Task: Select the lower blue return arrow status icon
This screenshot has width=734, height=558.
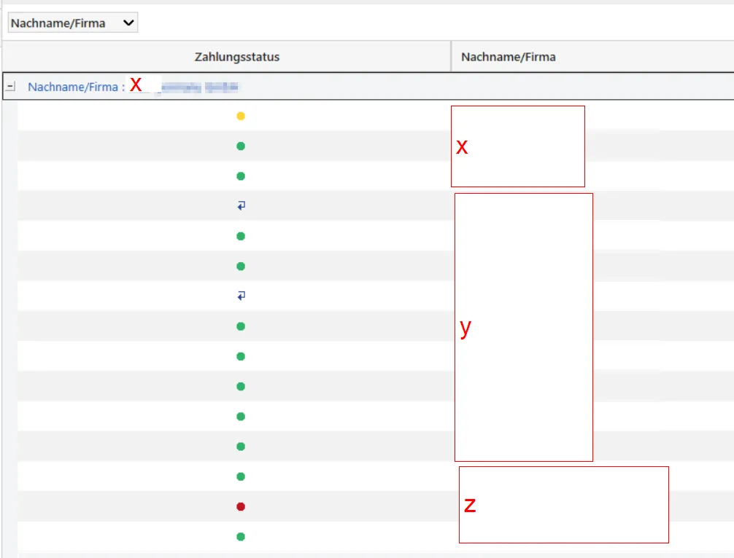Action: pyautogui.click(x=241, y=296)
